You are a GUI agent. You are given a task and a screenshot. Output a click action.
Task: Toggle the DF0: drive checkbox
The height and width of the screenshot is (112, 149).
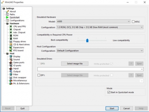pos(39,64)
